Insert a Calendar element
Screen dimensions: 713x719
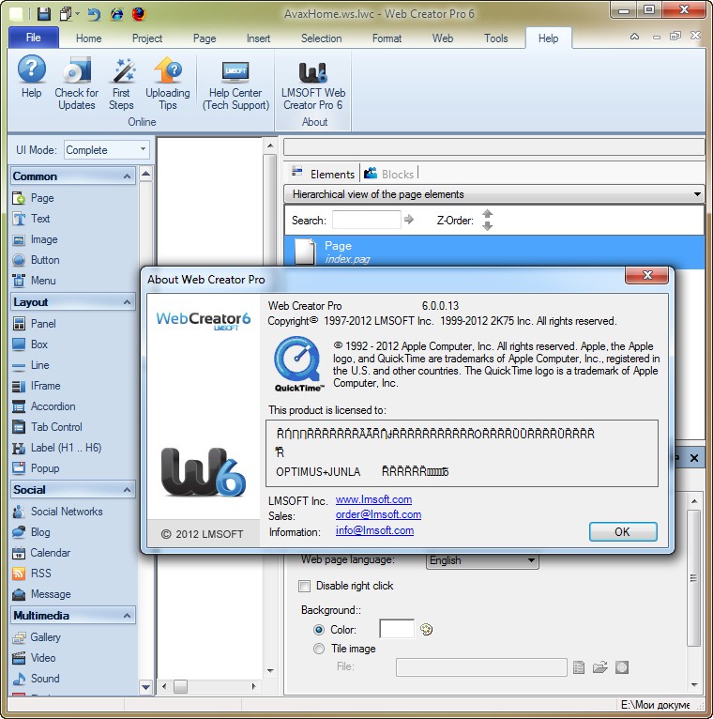coord(41,553)
